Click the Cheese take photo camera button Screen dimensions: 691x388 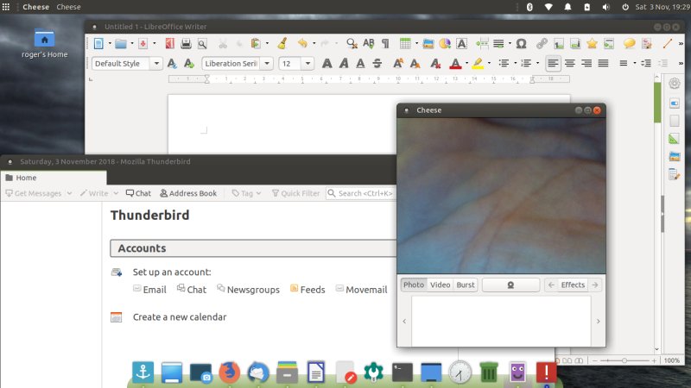click(510, 285)
